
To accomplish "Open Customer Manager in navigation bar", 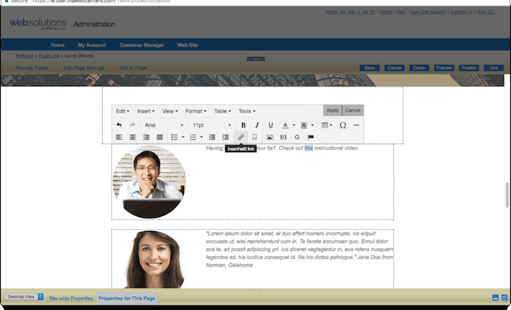I will point(141,45).
